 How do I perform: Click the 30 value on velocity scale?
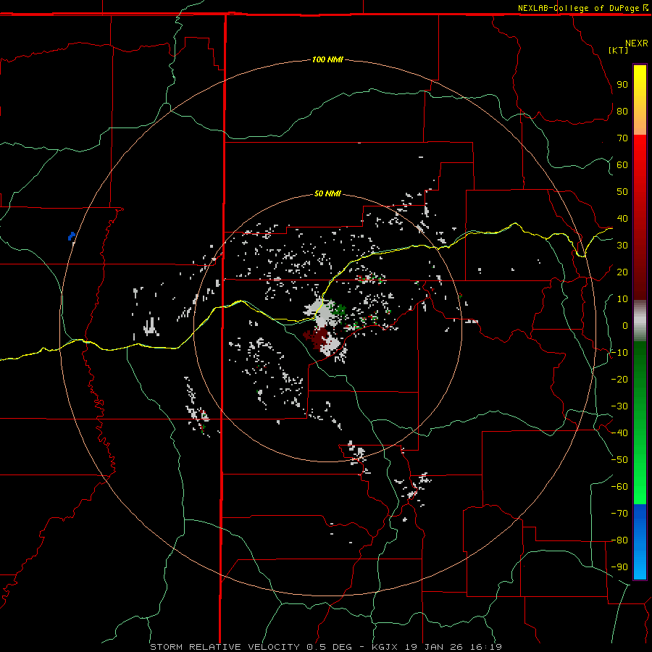click(x=622, y=246)
